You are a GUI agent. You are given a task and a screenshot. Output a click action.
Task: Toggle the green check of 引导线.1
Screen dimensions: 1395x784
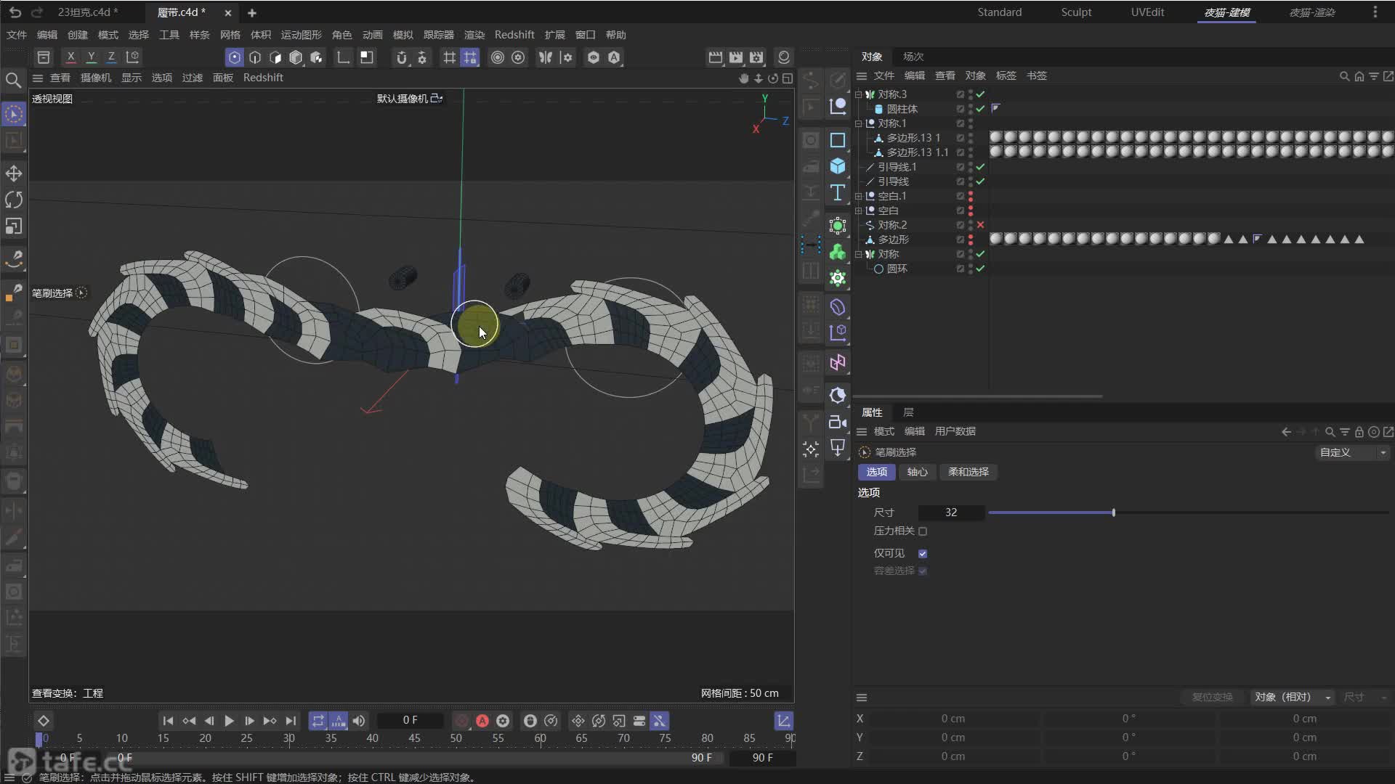980,167
